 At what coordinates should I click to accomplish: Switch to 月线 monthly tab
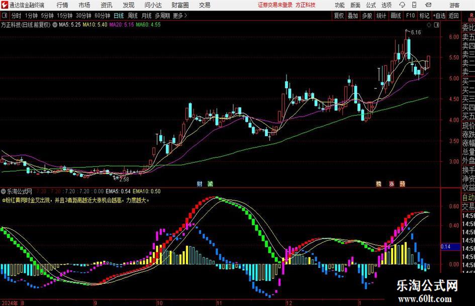coord(147,16)
